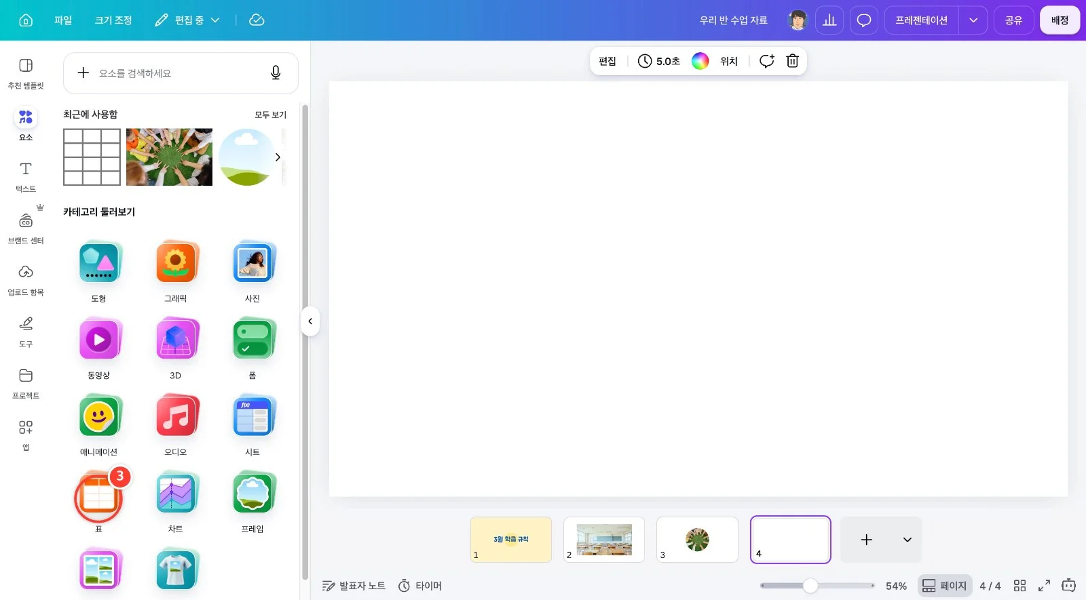Open the 프로젝트 folder tab
Image resolution: width=1086 pixels, height=600 pixels.
click(x=26, y=384)
